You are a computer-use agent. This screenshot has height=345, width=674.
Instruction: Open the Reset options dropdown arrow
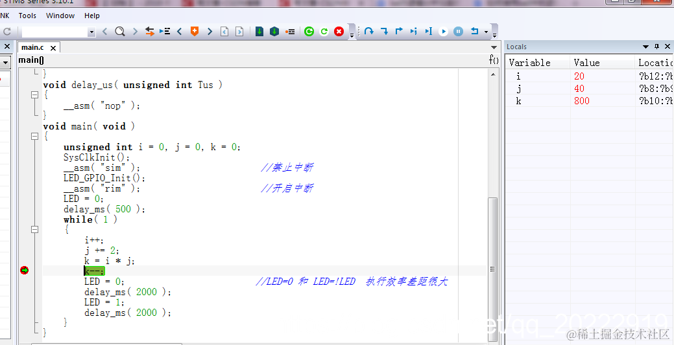[x=486, y=32]
